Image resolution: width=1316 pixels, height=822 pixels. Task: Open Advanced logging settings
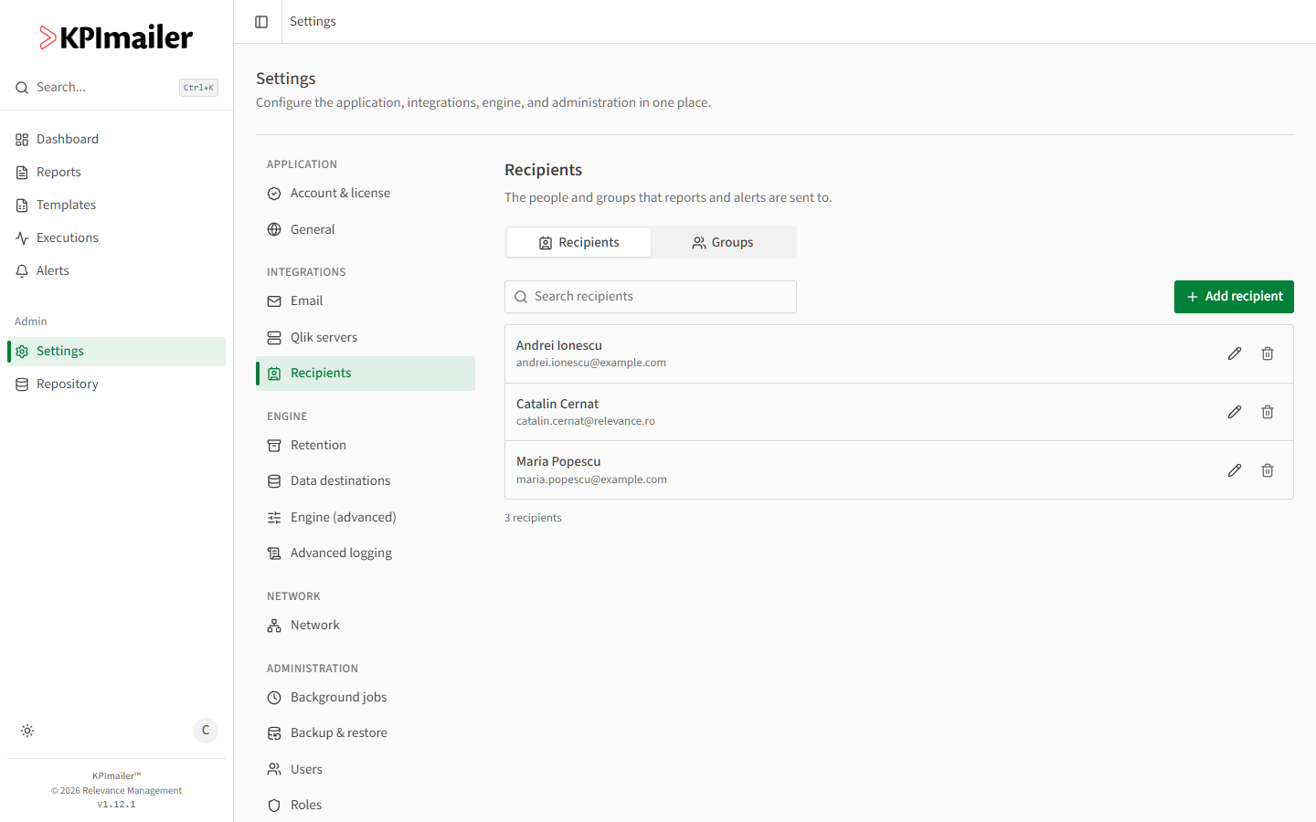tap(366, 553)
